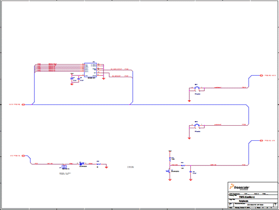Select the lower pushbutton switch symbol
This screenshot has height=210, width=279.
coord(197,126)
